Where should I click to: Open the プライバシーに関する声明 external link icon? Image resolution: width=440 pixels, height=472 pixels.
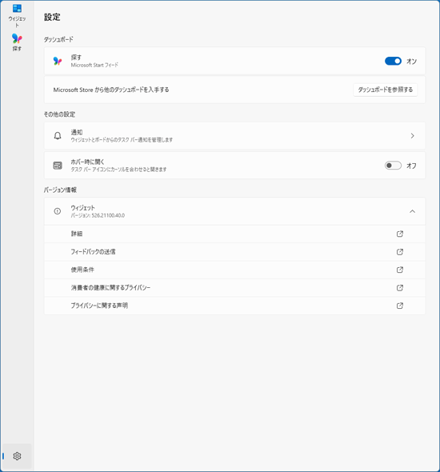400,306
